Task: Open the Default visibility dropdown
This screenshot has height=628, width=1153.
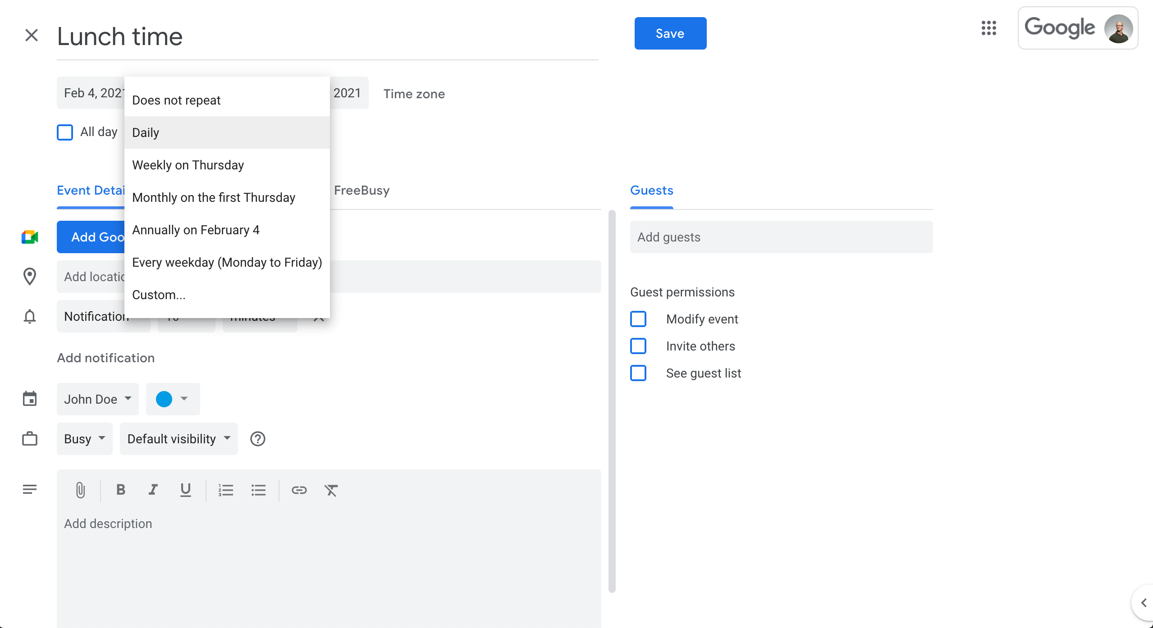Action: (x=178, y=439)
